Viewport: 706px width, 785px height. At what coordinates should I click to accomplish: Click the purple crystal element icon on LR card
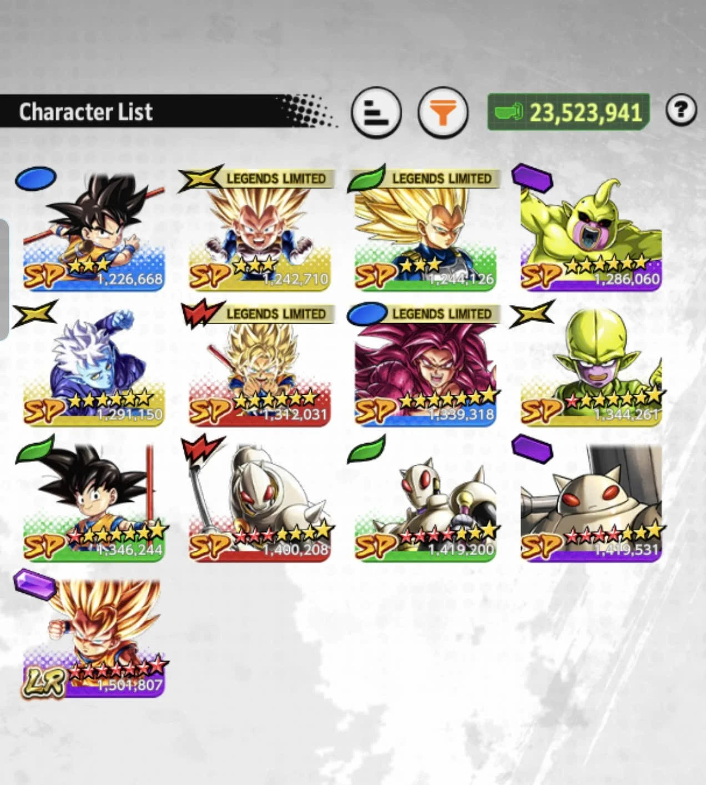pos(34,583)
